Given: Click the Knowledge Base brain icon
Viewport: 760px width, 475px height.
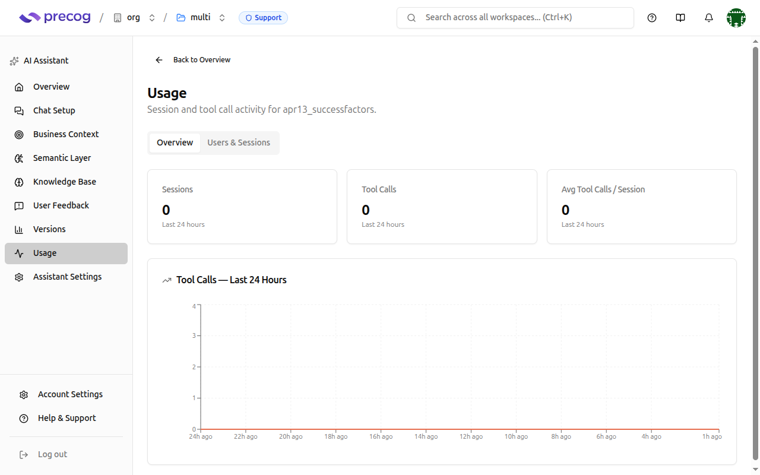Looking at the screenshot, I should pos(19,182).
